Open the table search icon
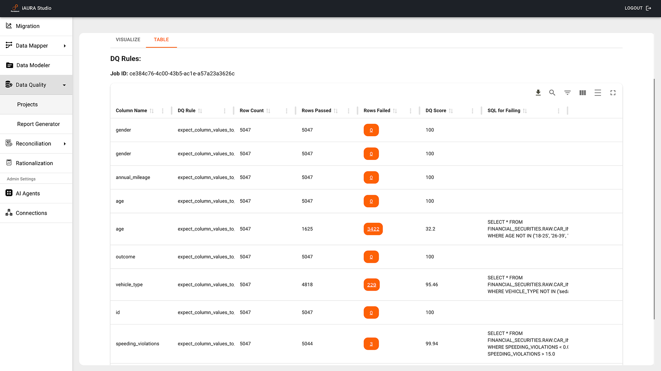This screenshot has width=661, height=371. click(x=552, y=93)
